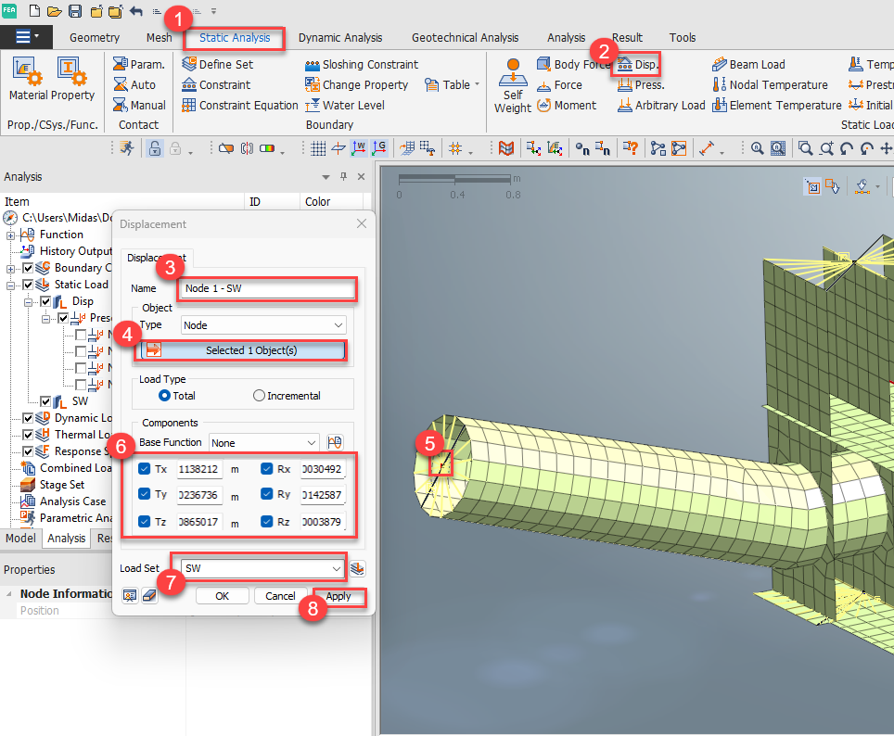Click the Name field showing Node 1 - SW
Viewport: 894px width, 736px height.
[x=266, y=289]
